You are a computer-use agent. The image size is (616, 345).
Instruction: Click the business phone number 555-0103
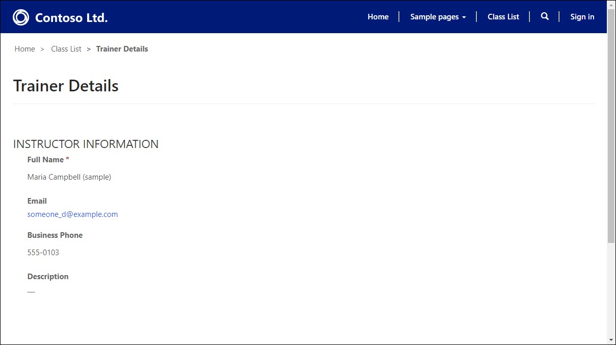tap(43, 253)
